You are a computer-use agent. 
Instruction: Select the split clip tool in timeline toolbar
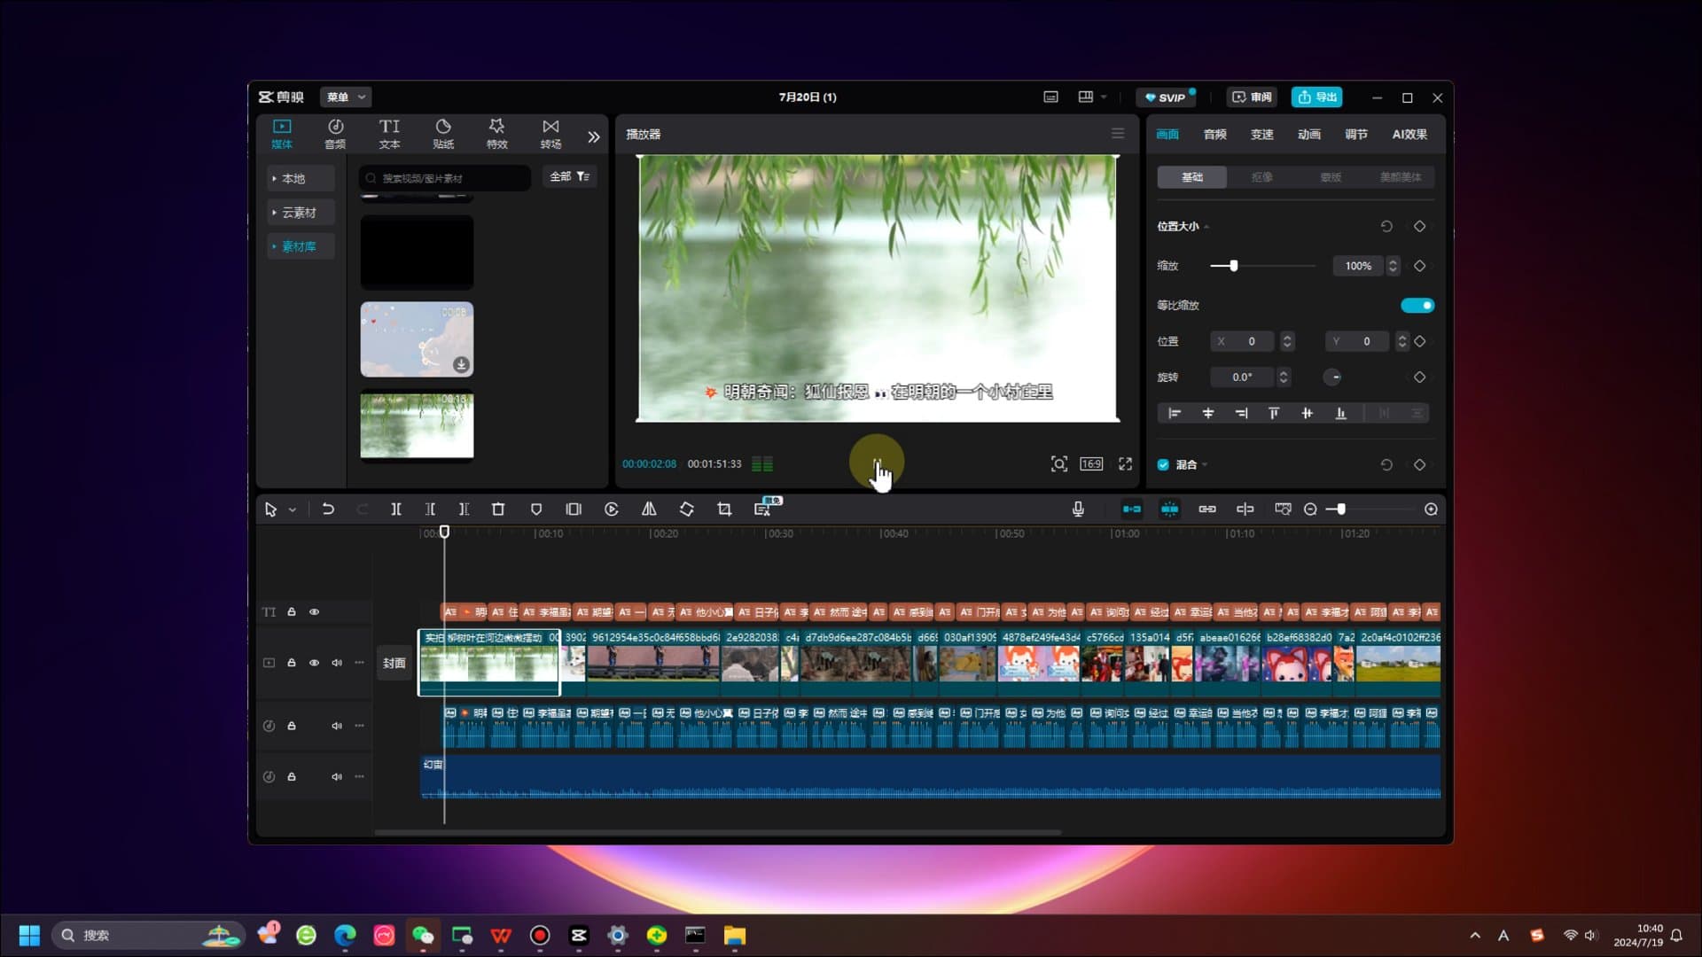coord(396,510)
